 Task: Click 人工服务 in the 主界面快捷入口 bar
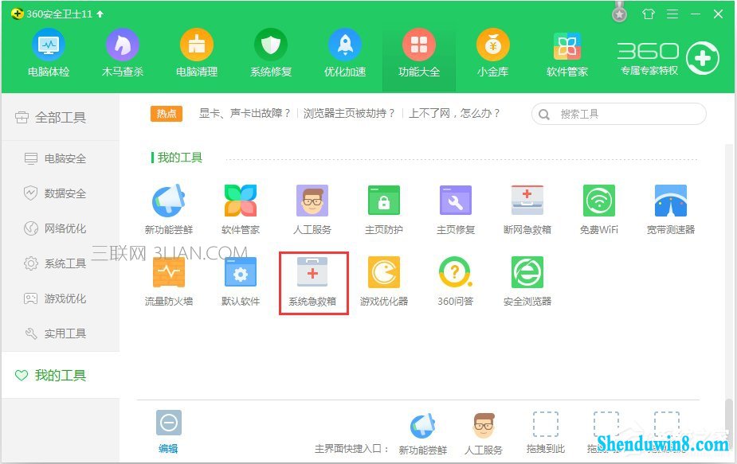tap(484, 434)
